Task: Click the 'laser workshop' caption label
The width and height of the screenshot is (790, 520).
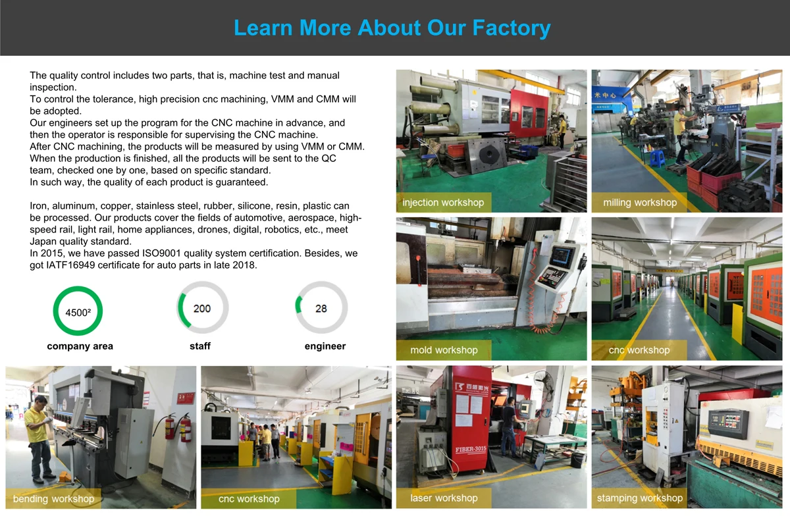Action: coord(444,498)
